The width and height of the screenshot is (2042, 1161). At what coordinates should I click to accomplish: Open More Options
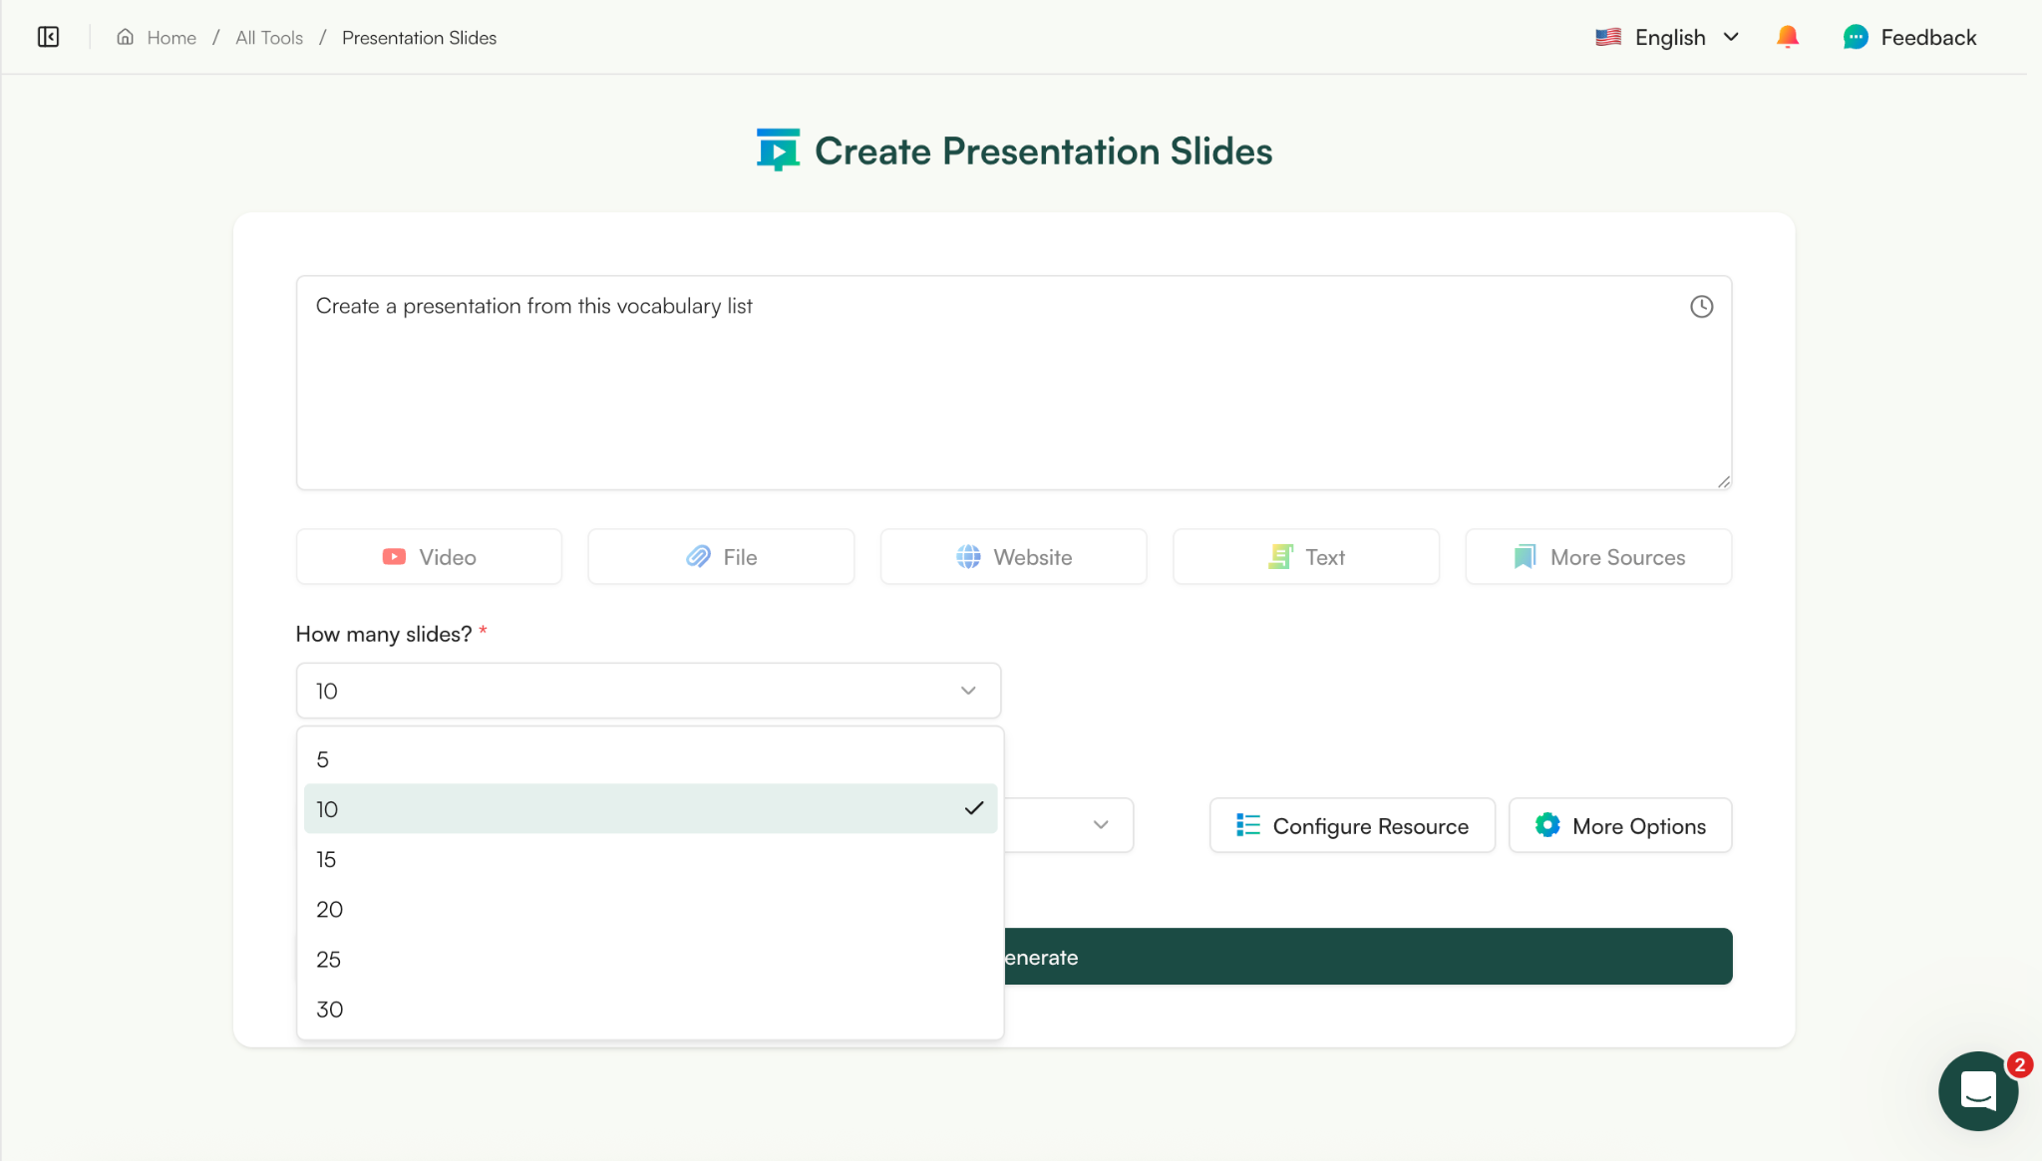pyautogui.click(x=1618, y=825)
